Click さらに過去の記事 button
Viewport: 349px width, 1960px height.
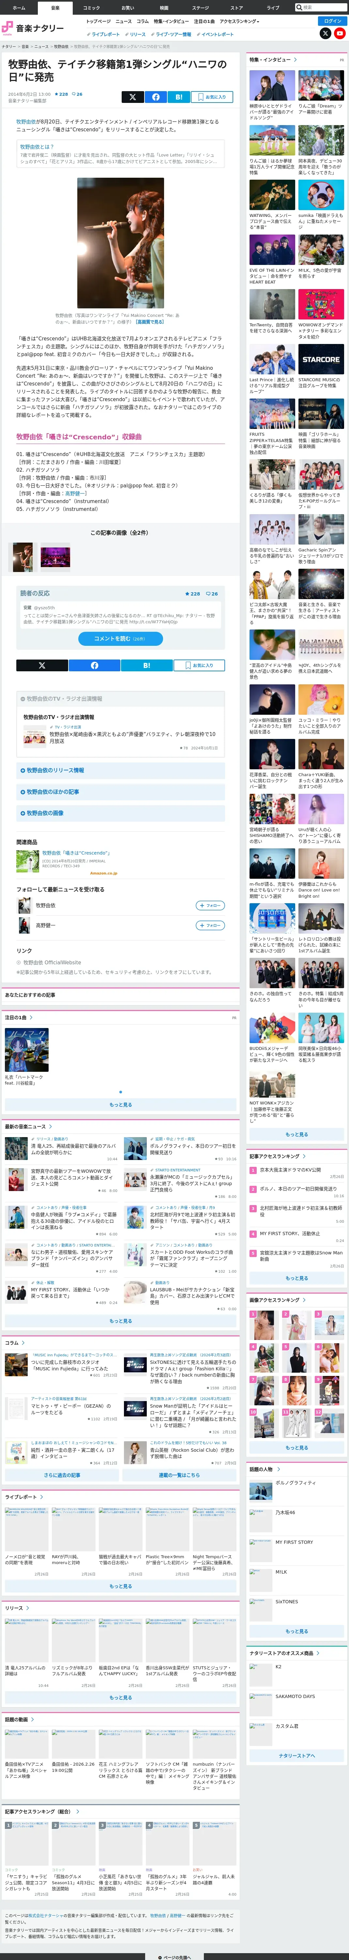[62, 1475]
